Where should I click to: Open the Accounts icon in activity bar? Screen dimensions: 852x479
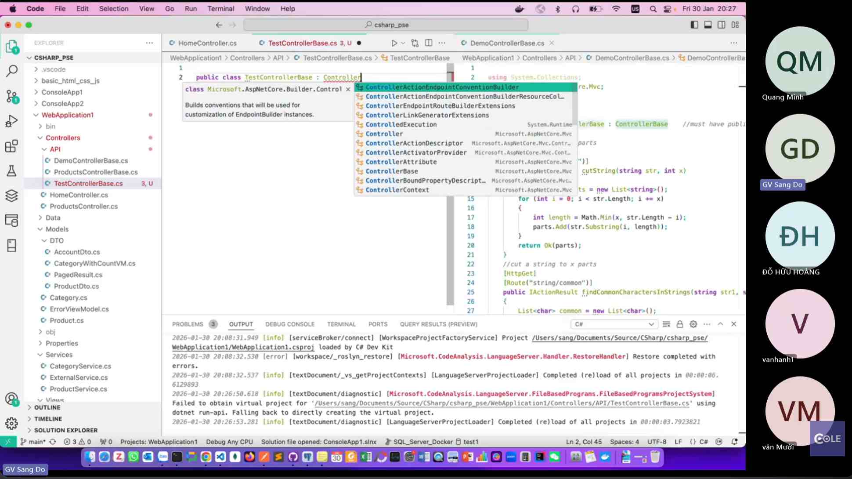pos(12,399)
